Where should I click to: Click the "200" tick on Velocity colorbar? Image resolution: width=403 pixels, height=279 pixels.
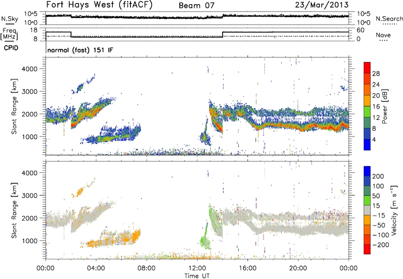pos(378,176)
